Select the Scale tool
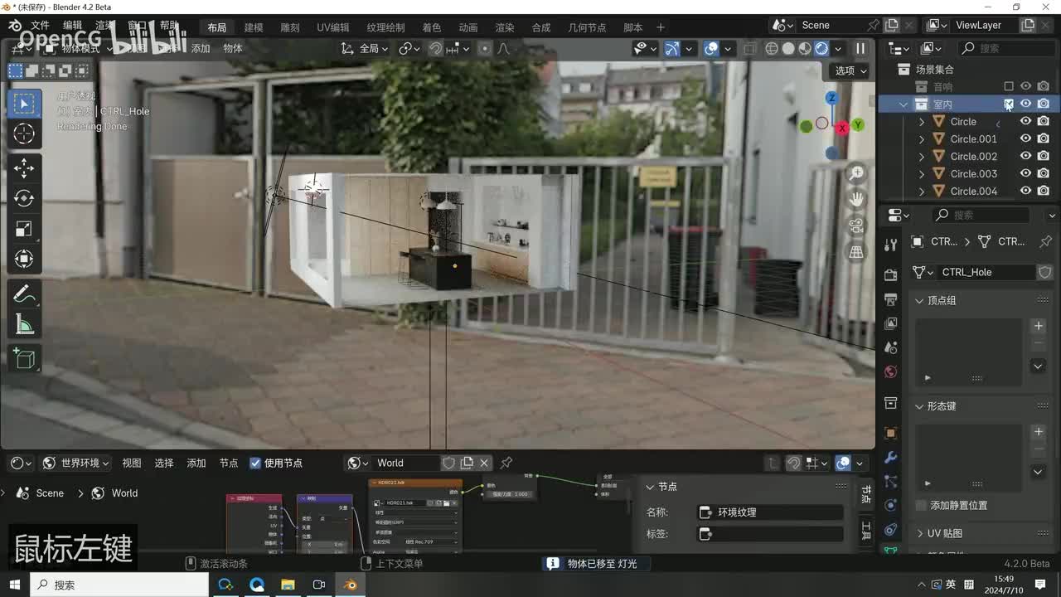Image resolution: width=1061 pixels, height=597 pixels. [x=24, y=229]
